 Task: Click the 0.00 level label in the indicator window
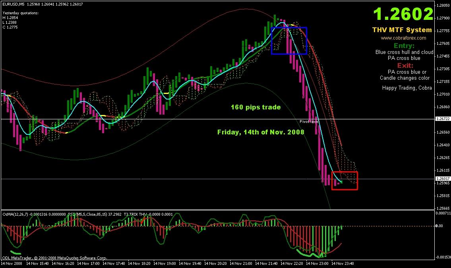(x=439, y=226)
